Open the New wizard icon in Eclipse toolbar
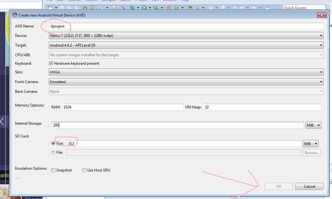 click(50, 7)
